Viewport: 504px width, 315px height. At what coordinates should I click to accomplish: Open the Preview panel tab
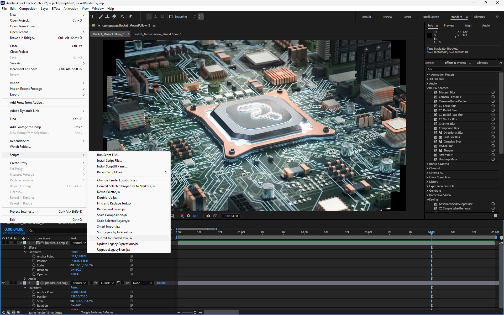[449, 25]
